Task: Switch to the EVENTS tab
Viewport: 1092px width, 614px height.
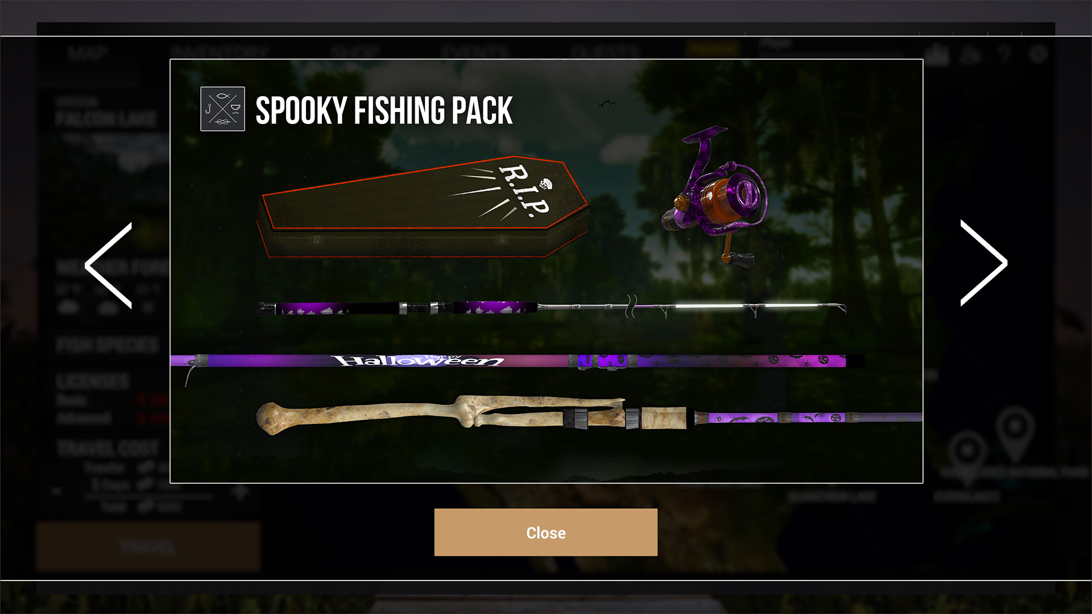Action: tap(474, 53)
